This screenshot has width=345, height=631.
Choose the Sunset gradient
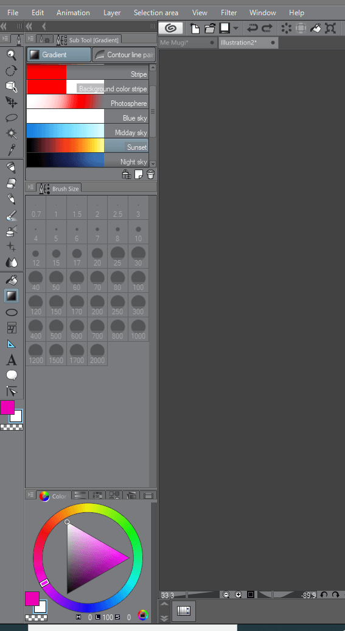[x=87, y=146]
